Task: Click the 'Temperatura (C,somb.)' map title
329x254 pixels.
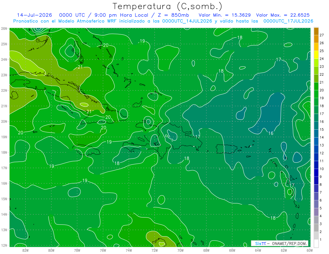Action: 167,6
